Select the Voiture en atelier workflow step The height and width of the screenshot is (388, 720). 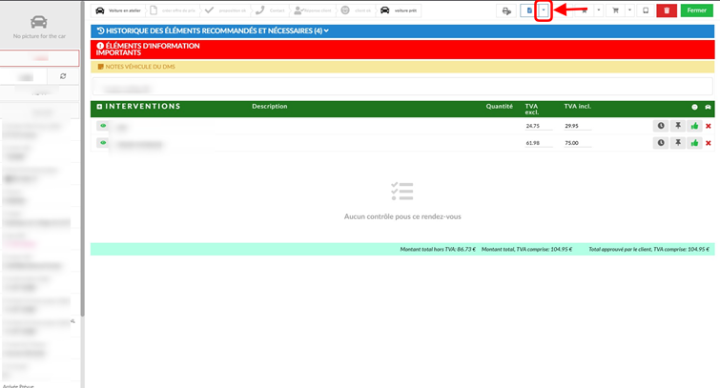click(x=119, y=10)
